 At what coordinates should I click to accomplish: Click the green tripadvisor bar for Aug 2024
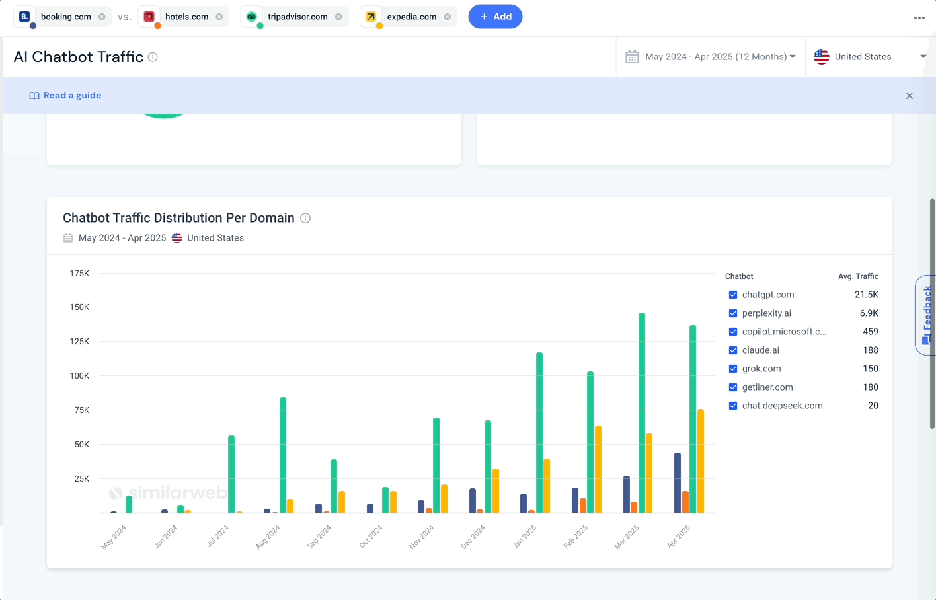click(283, 455)
